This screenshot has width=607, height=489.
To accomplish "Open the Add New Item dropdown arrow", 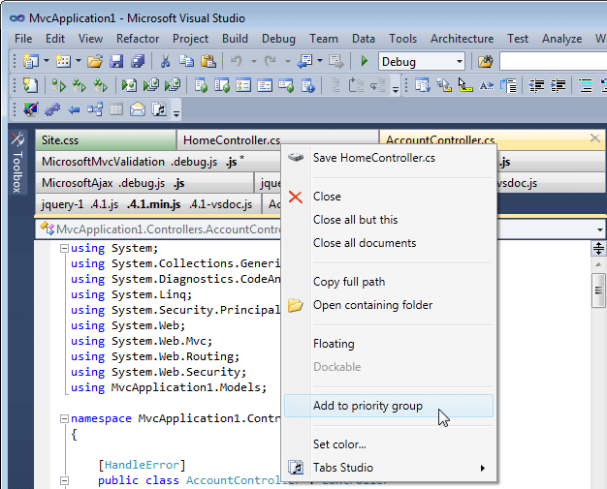I will click(78, 61).
